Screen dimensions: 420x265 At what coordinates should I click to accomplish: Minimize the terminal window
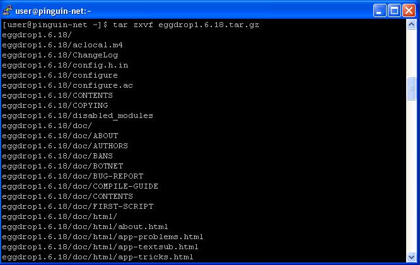coord(380,11)
